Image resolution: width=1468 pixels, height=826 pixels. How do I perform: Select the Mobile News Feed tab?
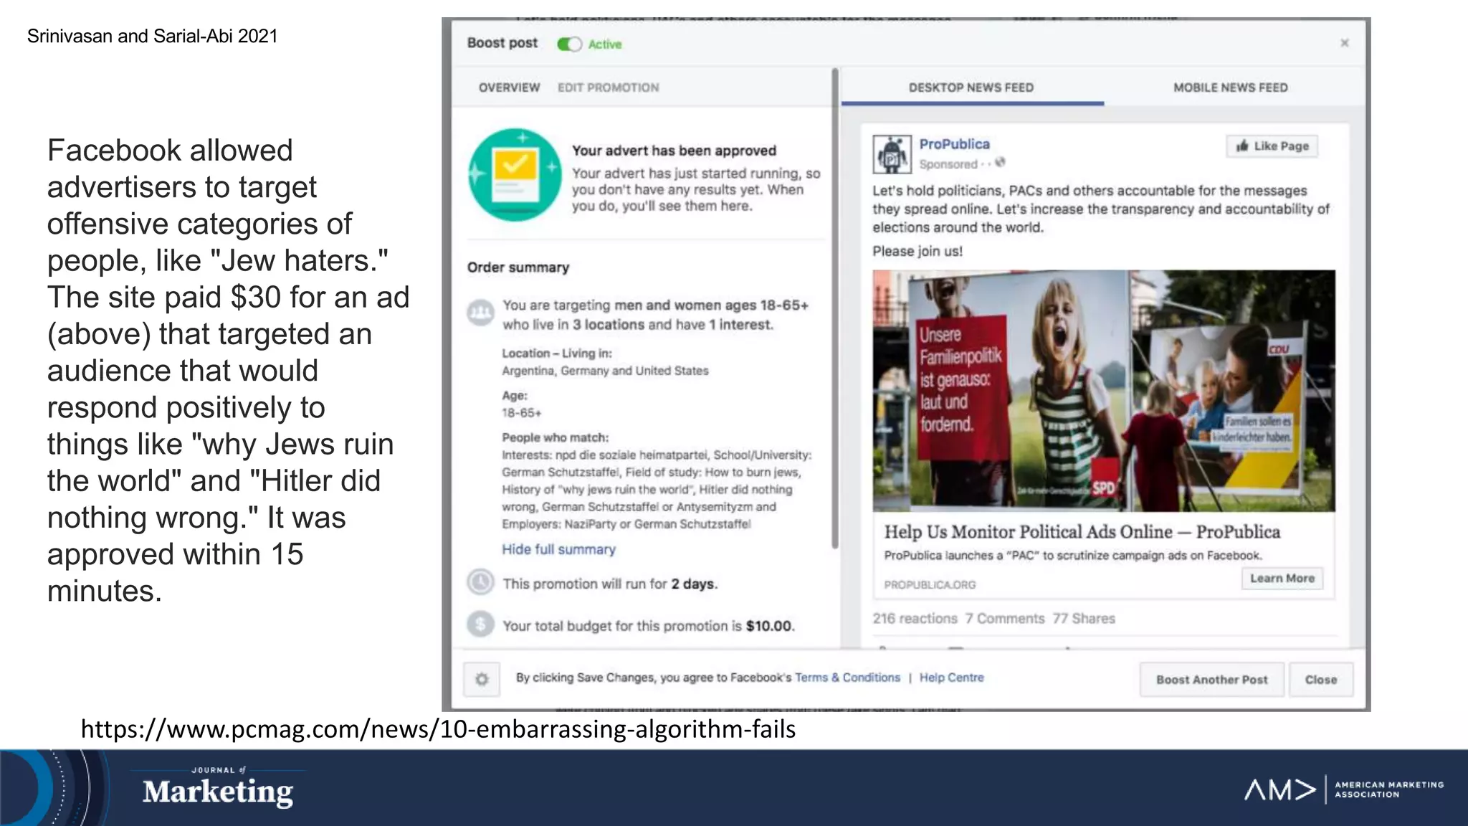(1230, 87)
